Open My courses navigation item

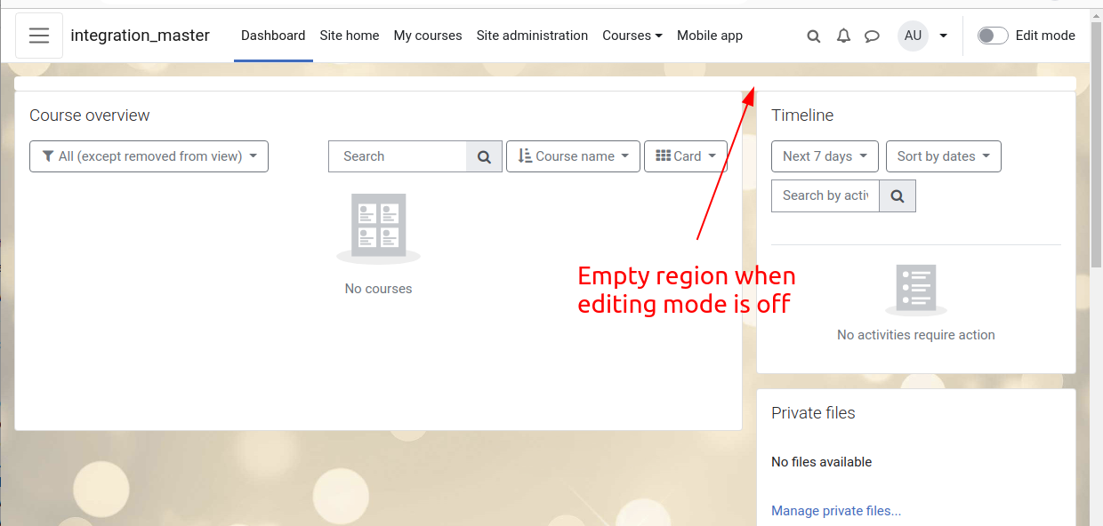pyautogui.click(x=428, y=36)
